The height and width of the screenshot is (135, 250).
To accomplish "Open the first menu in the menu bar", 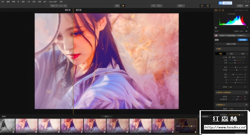I will pyautogui.click(x=3, y=2).
